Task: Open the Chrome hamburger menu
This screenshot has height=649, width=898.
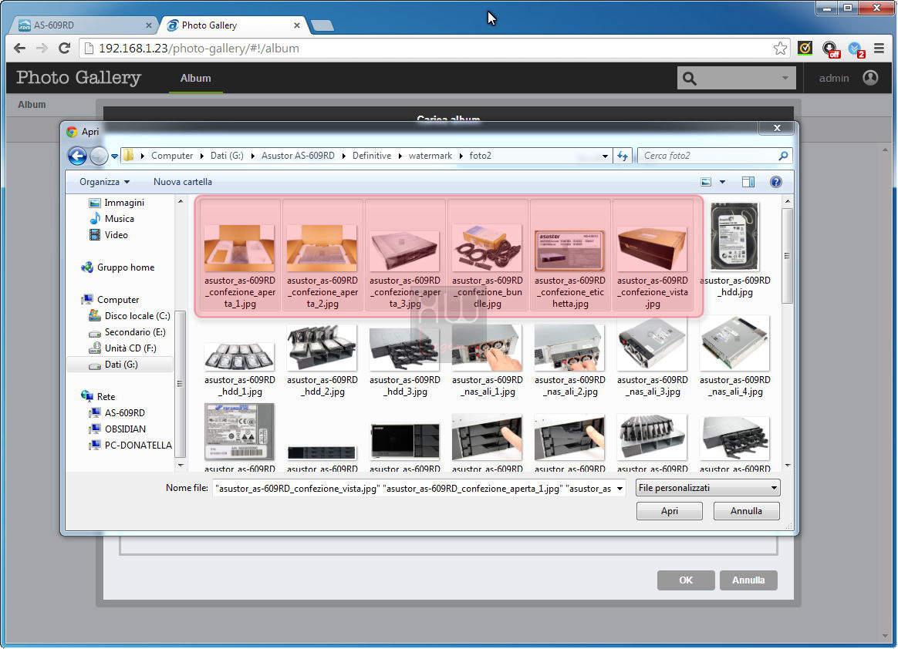Action: [x=879, y=48]
